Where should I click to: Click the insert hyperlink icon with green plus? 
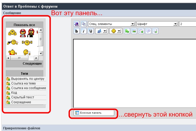(x=127, y=31)
